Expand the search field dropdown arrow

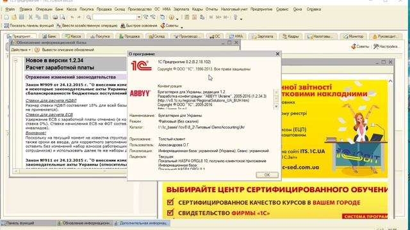pos(139,17)
